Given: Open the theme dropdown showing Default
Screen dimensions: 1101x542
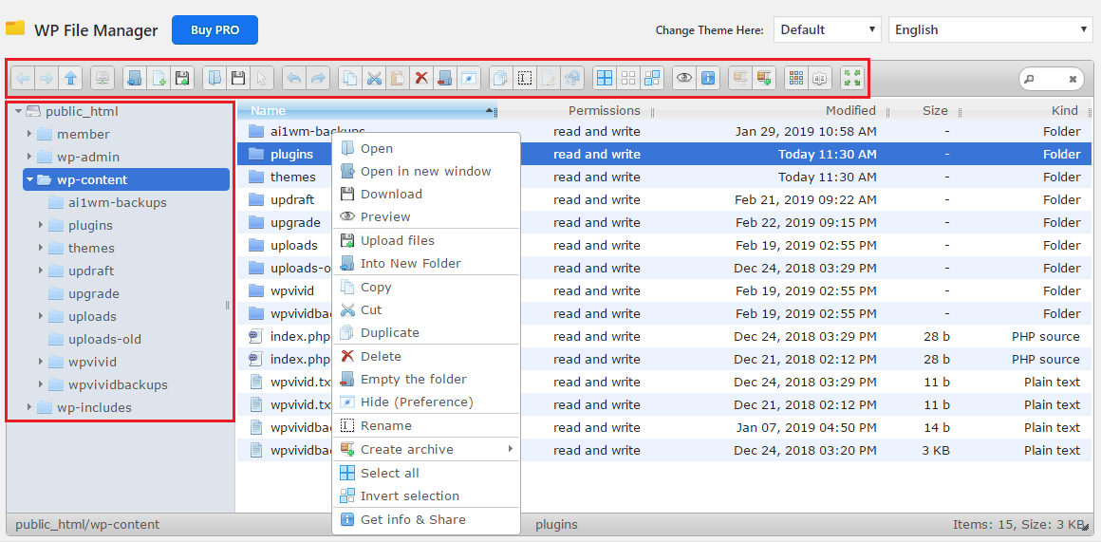Looking at the screenshot, I should tap(828, 29).
